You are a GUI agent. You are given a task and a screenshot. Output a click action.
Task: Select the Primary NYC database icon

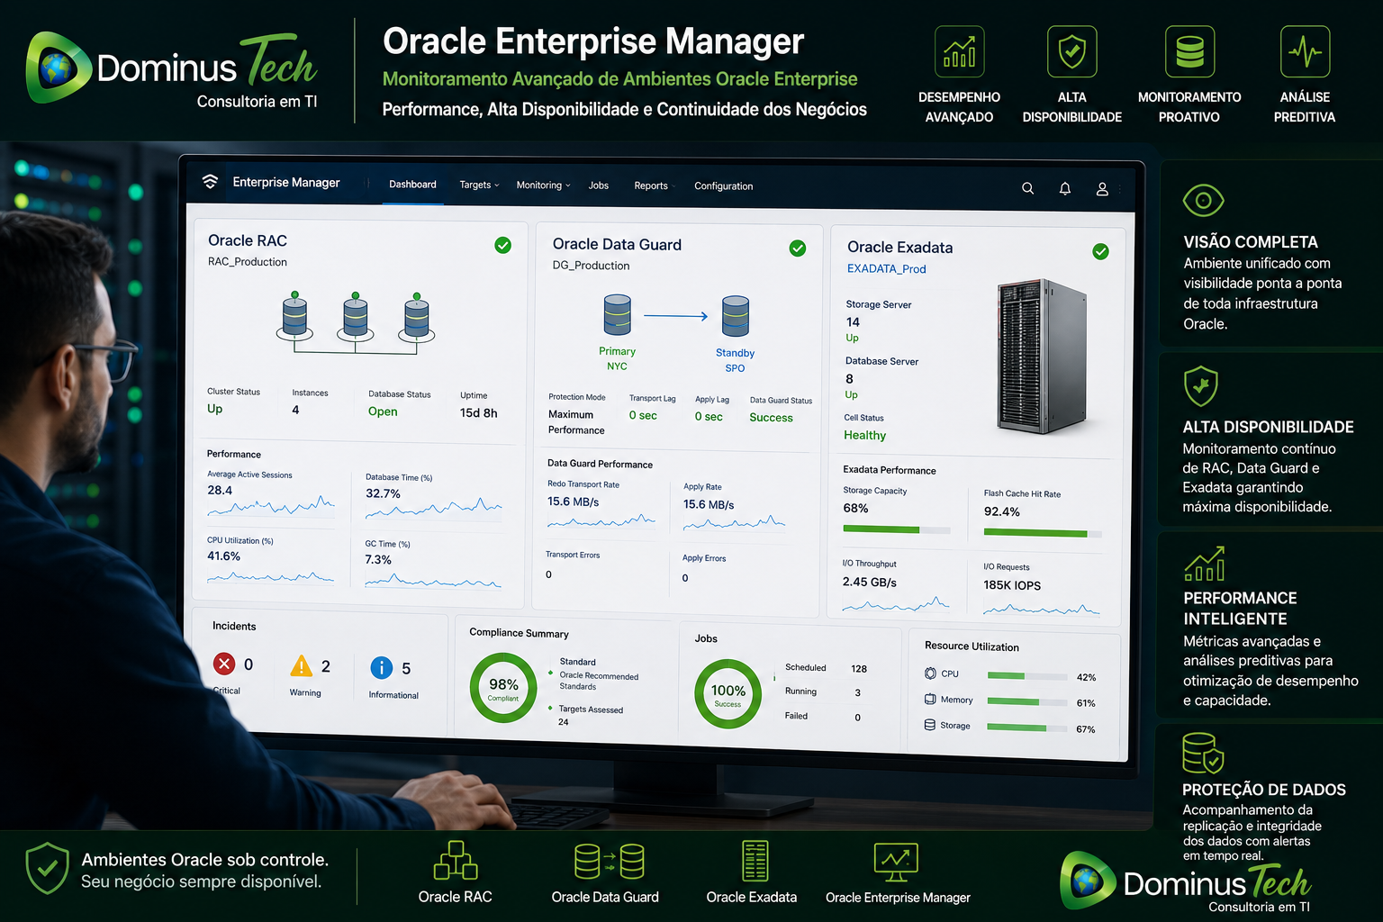tap(617, 314)
